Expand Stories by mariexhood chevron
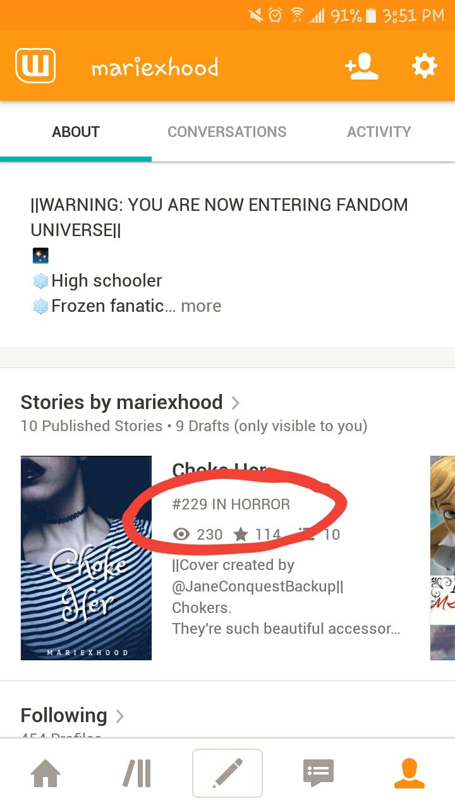This screenshot has width=455, height=808. coord(235,403)
